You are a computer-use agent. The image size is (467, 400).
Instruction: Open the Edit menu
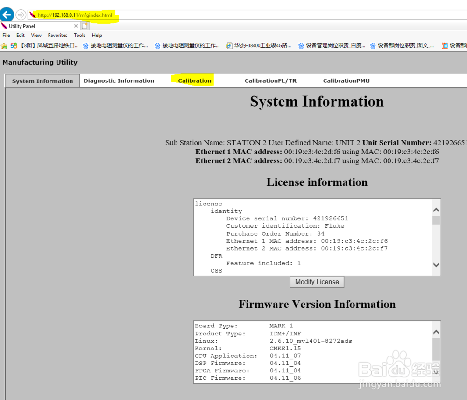[x=21, y=35]
